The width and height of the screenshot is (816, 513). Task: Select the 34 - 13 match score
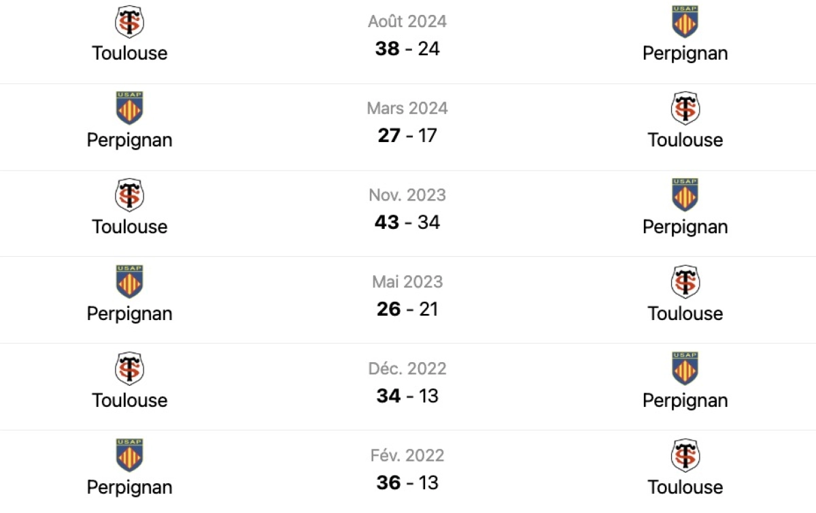click(x=407, y=395)
